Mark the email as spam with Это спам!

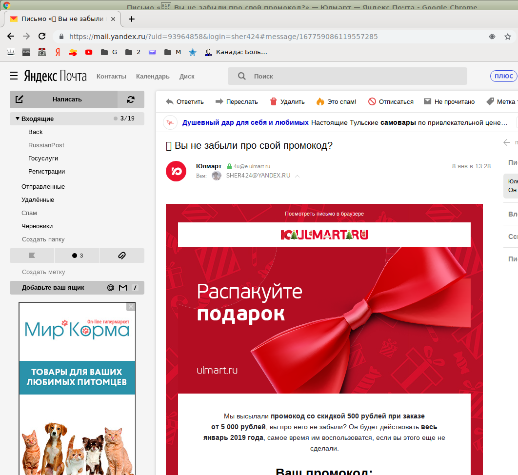point(336,102)
